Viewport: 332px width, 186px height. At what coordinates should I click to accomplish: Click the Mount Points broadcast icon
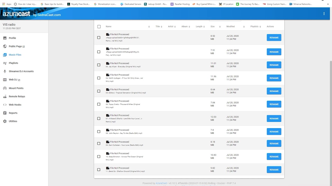(x=5, y=88)
